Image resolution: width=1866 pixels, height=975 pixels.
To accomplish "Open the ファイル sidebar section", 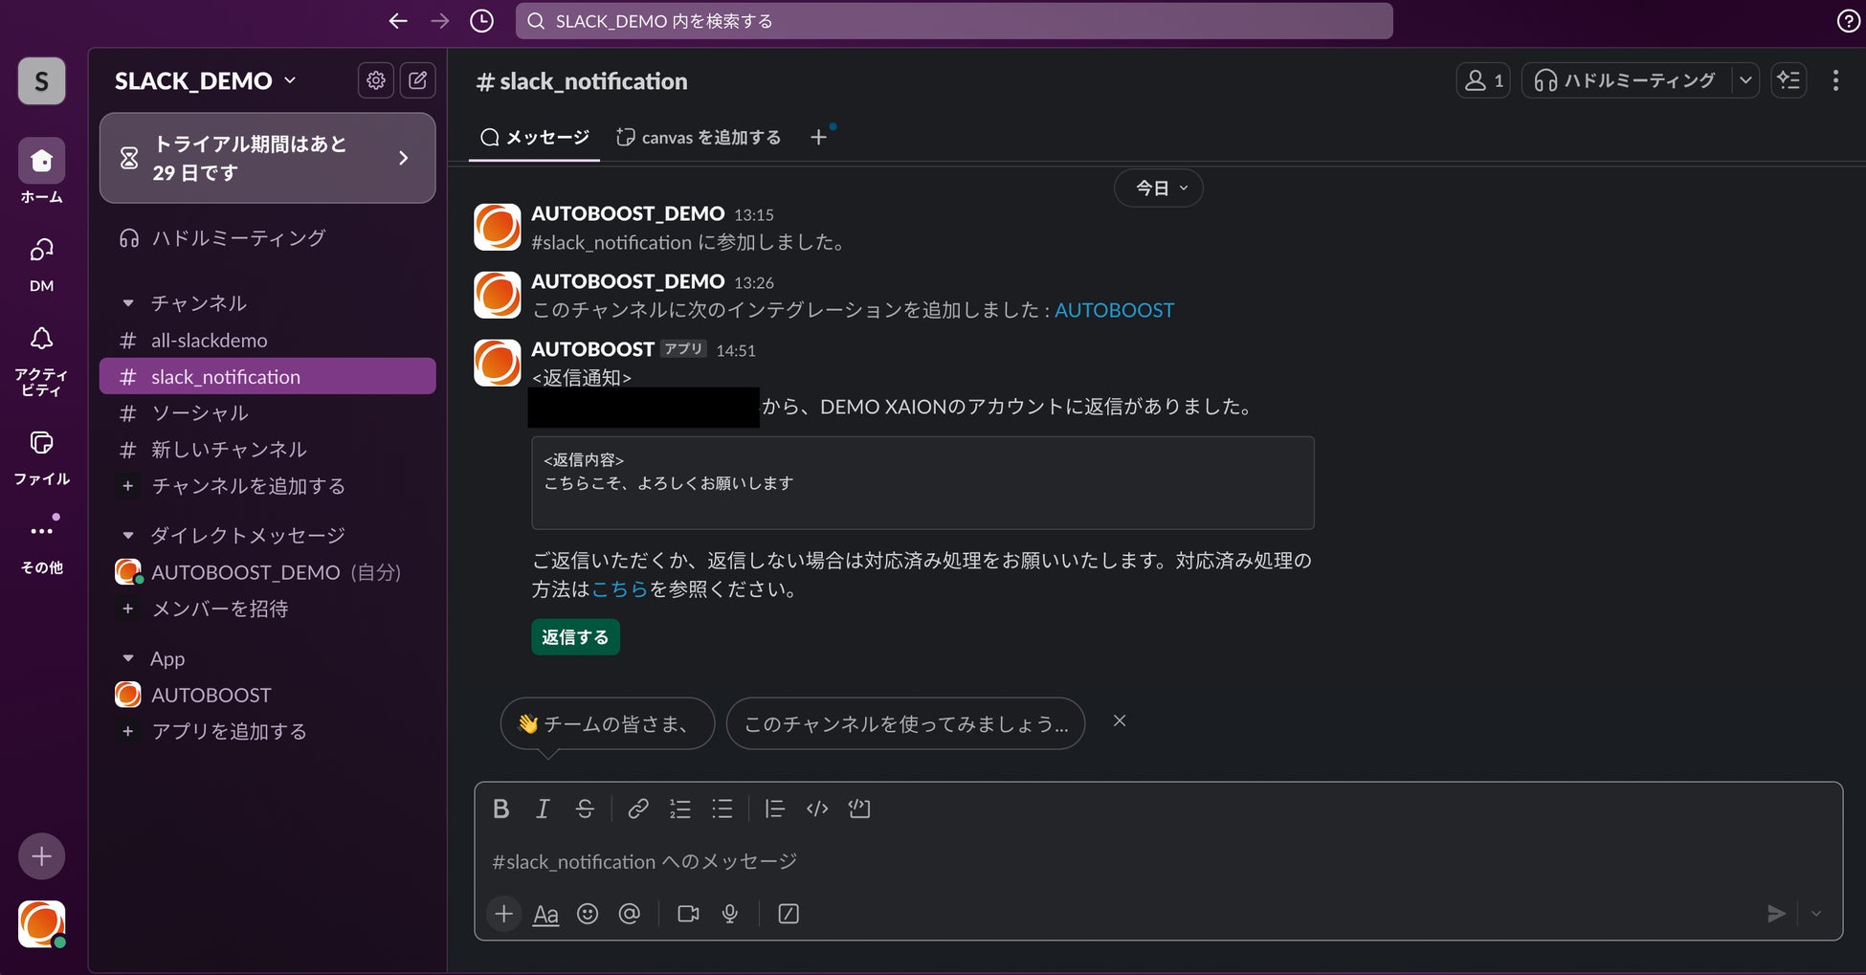I will tap(42, 456).
